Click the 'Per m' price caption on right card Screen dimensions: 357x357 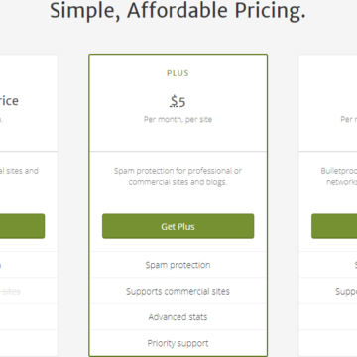pos(349,119)
